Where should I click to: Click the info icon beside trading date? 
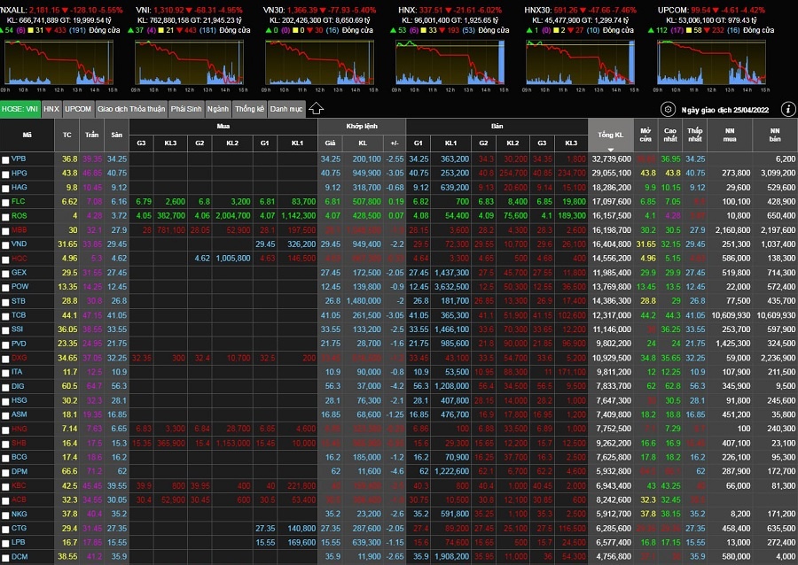point(788,109)
